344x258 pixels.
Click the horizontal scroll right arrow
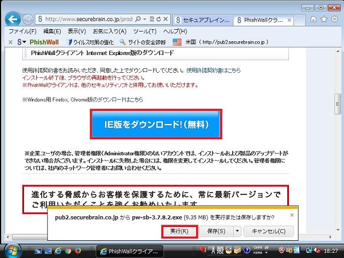click(330, 237)
